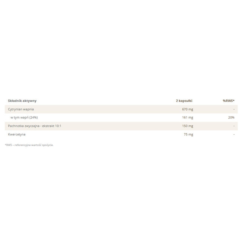Viewport: 242px width, 242px height.
Task: Click the word 'referencyjna' in the footnote
Action: (x=23, y=145)
